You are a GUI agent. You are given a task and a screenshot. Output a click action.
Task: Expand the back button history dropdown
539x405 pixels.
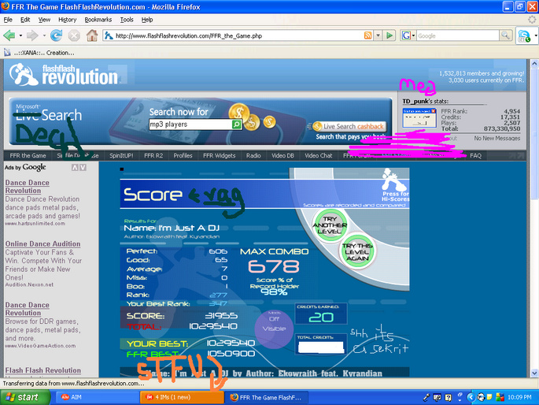coord(20,35)
